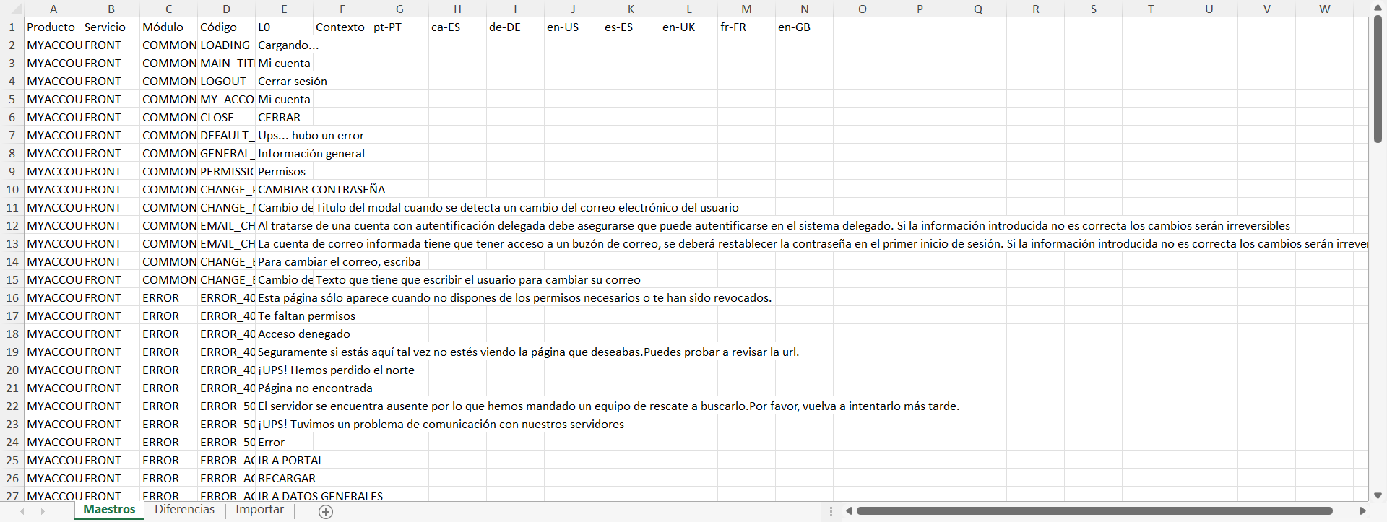1387x522 pixels.
Task: Click the vertical scrollbar up arrow
Action: [x=1378, y=7]
